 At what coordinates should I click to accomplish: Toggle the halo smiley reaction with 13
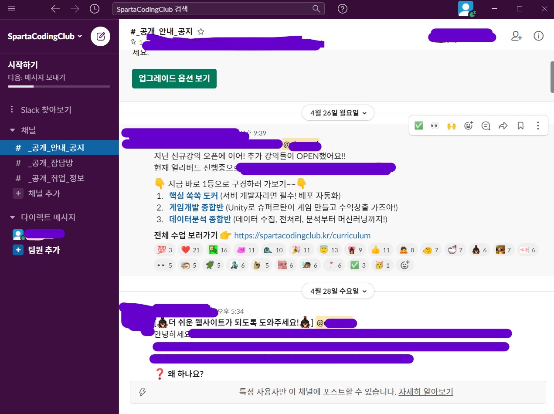pos(329,250)
